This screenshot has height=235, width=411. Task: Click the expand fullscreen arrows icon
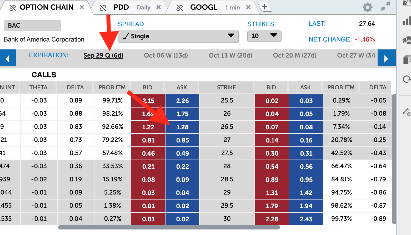[385, 6]
